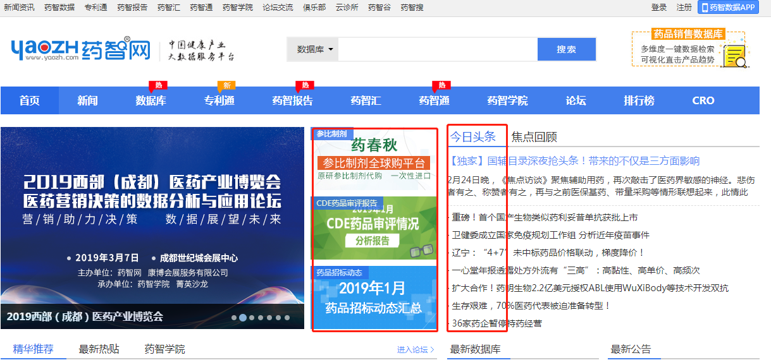The height and width of the screenshot is (360, 771).
Task: Open the 药智数据APP mobile icon button
Action: (729, 7)
